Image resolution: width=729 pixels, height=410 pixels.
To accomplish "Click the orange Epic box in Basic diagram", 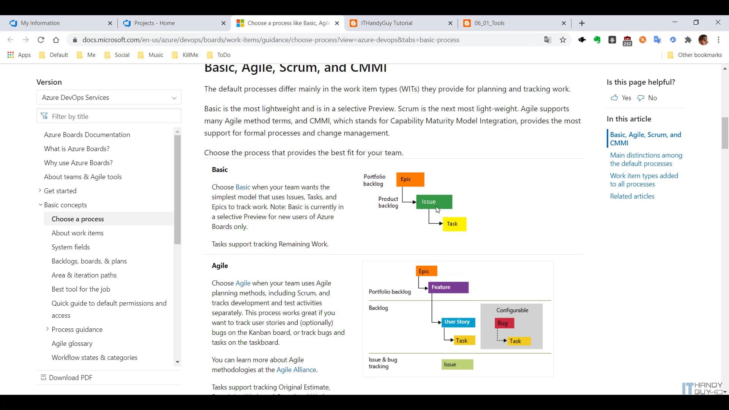I will click(410, 180).
